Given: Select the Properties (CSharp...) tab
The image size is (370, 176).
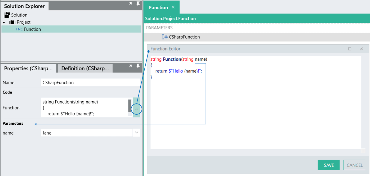Looking at the screenshot, I should tap(28, 68).
